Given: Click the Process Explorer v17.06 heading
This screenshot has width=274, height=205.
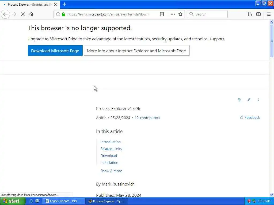Looking at the screenshot, I should [x=118, y=109].
